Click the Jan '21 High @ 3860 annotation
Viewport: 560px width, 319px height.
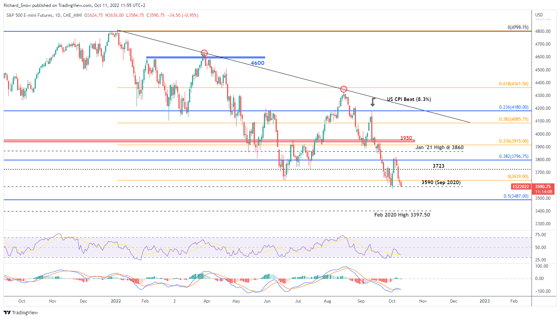439,147
